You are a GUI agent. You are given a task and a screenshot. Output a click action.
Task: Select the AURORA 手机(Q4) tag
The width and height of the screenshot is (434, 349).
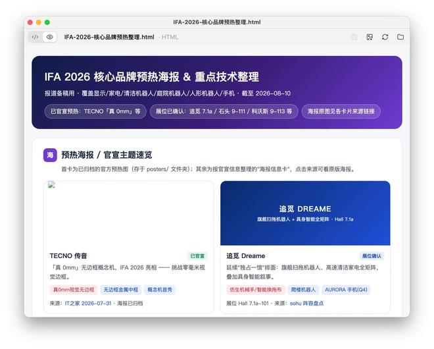click(346, 290)
